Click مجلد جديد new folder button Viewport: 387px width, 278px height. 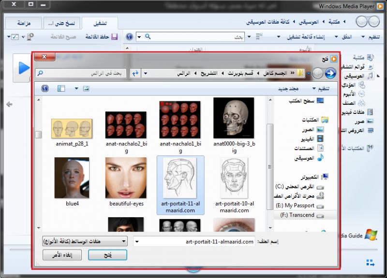[x=288, y=88]
